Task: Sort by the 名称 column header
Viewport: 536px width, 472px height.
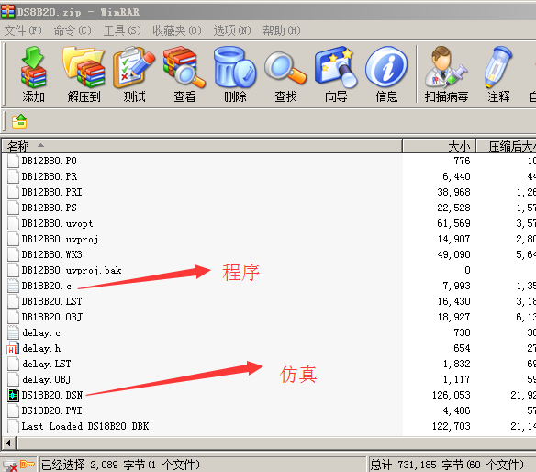Action: pos(202,146)
